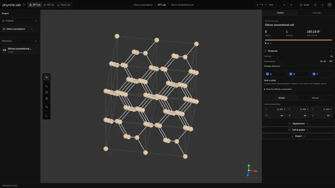
Task: Redo the last action
Action: pyautogui.click(x=291, y=5)
